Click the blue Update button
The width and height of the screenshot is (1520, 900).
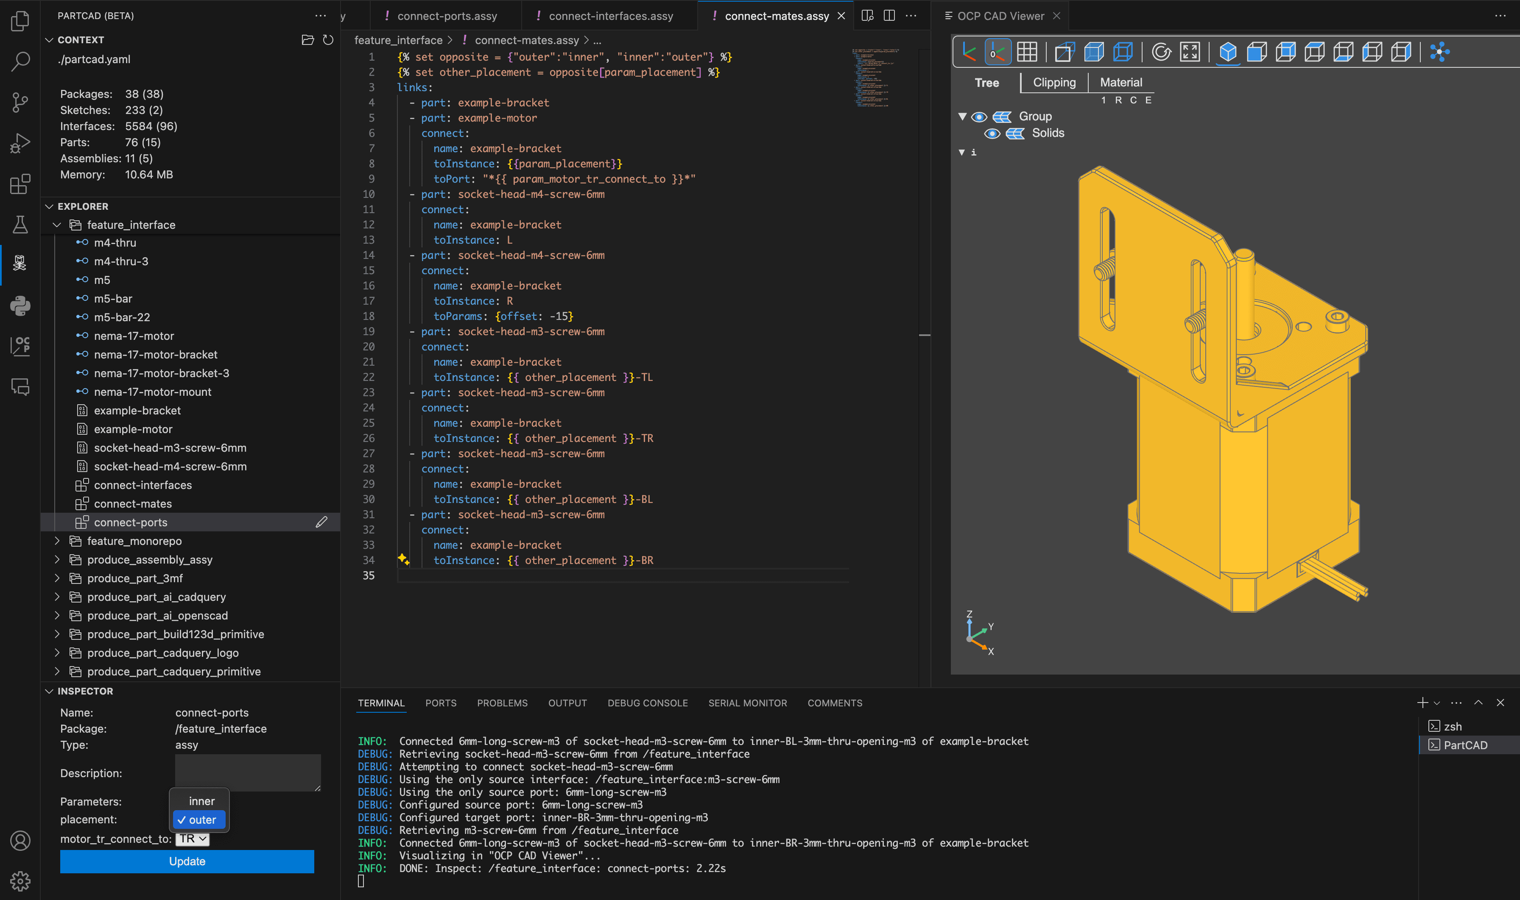pyautogui.click(x=187, y=862)
